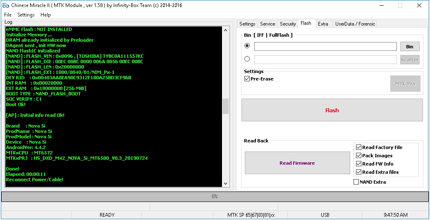Click the Scatter file path field
Screen dimensions: 430x220
(x=325, y=60)
